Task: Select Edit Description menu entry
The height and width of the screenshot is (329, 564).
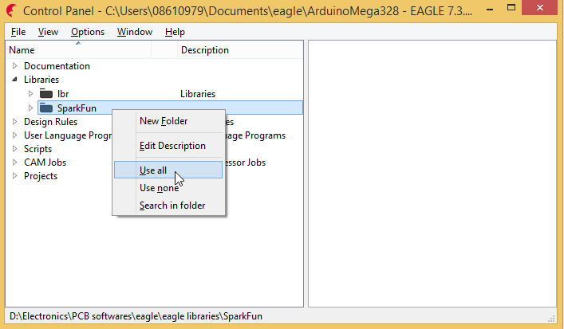Action: click(x=172, y=146)
